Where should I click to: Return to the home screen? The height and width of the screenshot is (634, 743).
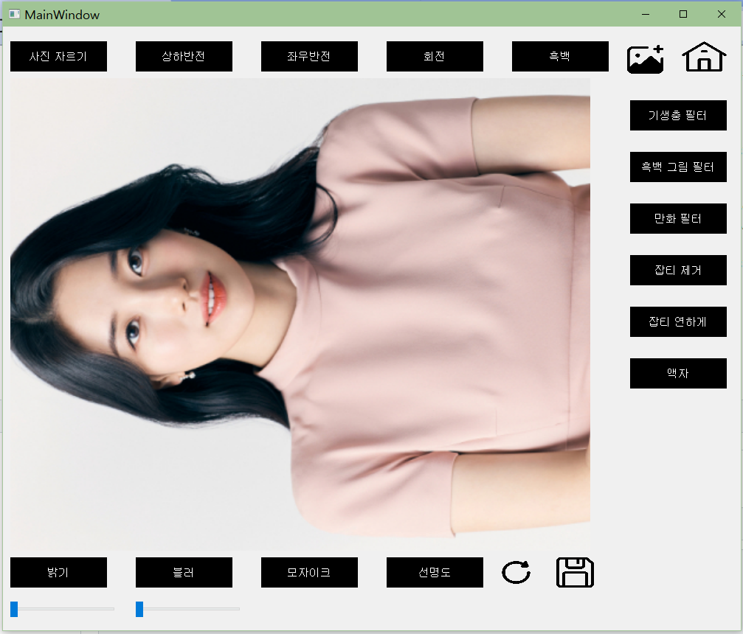tap(703, 57)
